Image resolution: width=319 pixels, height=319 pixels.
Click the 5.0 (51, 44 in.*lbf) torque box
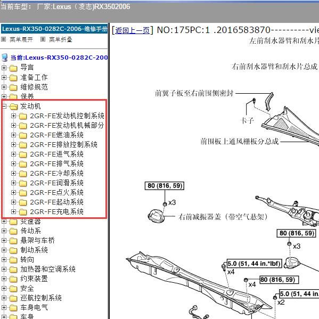pyautogui.click(x=255, y=264)
